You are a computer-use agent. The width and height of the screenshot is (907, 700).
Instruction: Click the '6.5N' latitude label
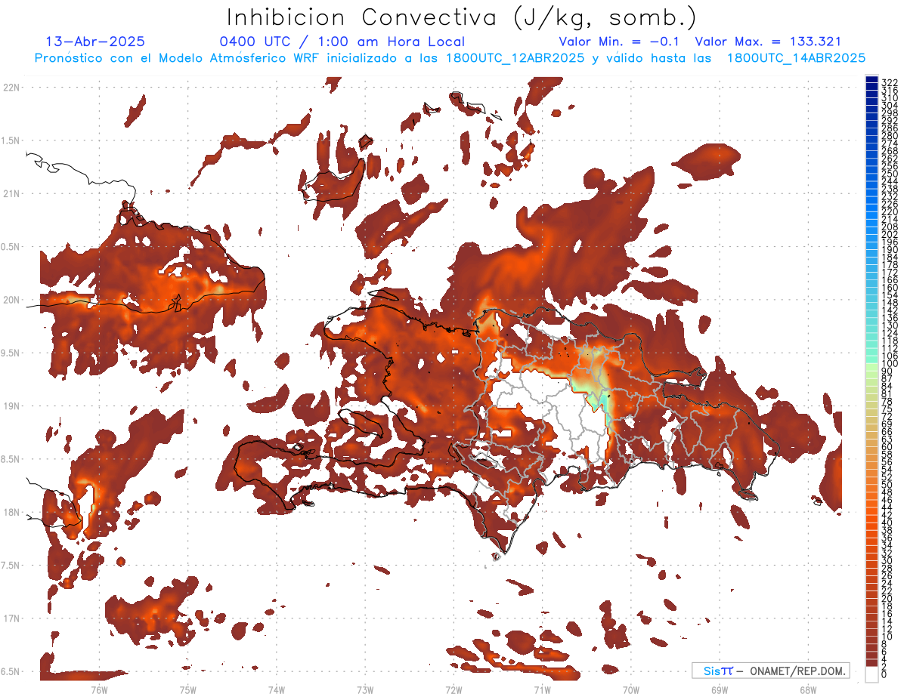[11, 671]
